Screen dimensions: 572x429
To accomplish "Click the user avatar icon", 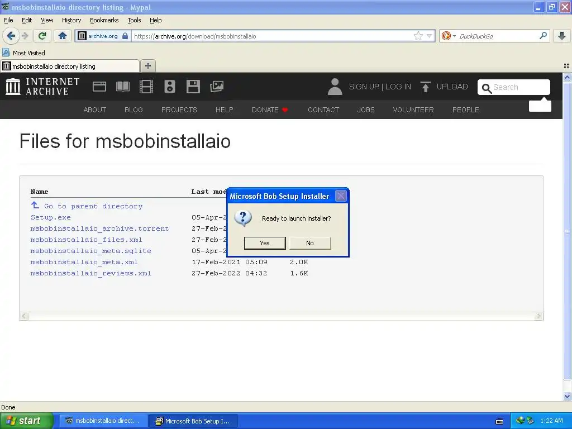I will coord(335,87).
